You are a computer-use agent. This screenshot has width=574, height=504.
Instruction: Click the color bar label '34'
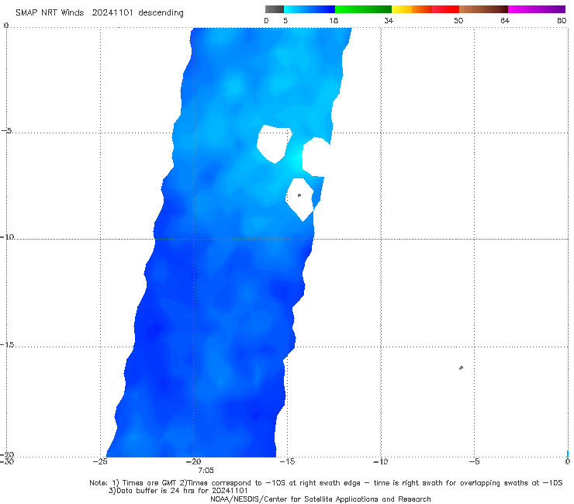click(x=389, y=20)
